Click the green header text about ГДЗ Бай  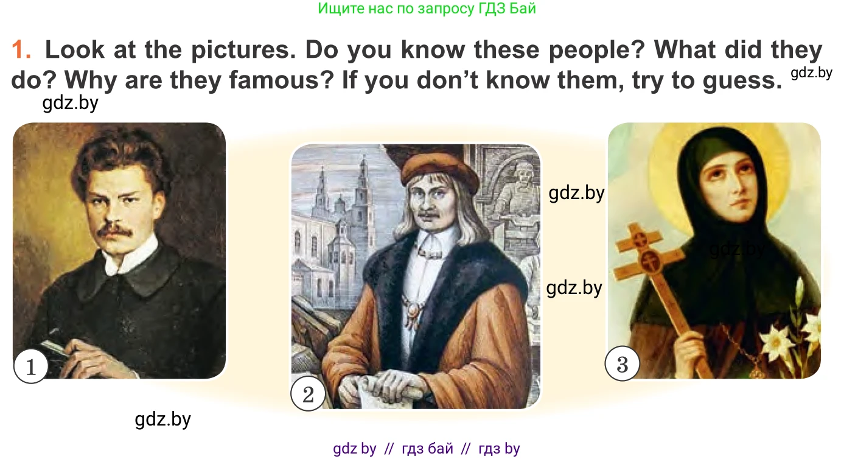pyautogui.click(x=427, y=9)
